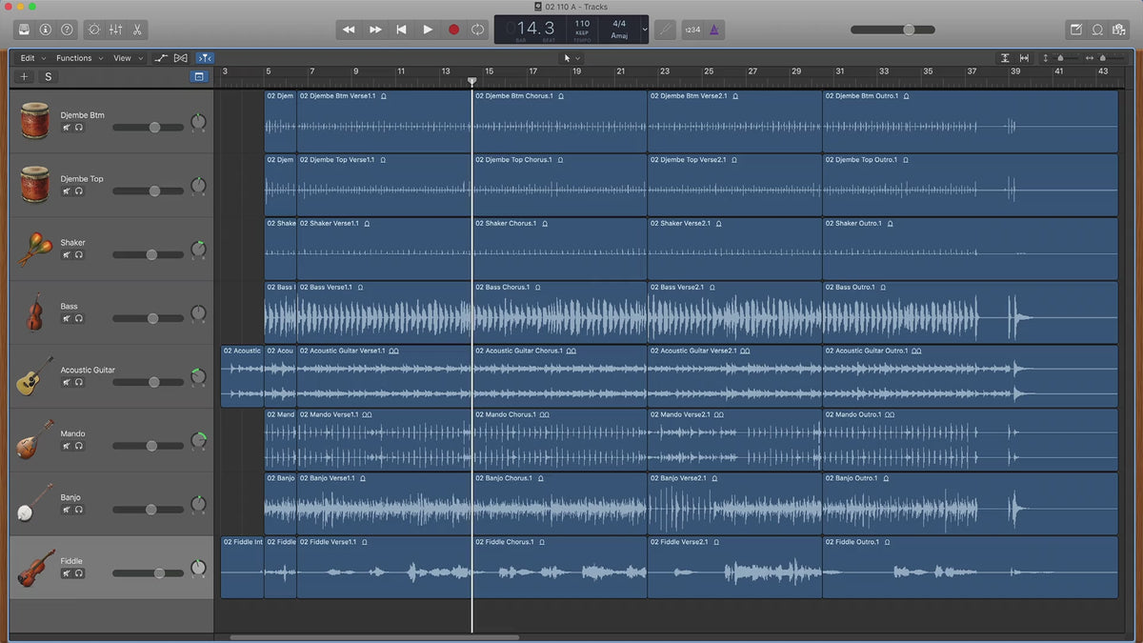Click the add track plus button

tap(25, 76)
